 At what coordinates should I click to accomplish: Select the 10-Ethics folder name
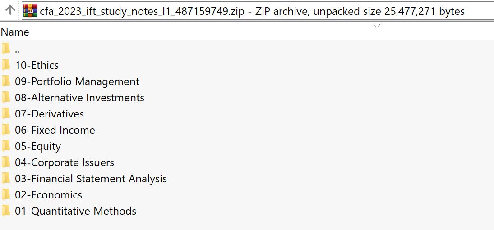point(37,65)
